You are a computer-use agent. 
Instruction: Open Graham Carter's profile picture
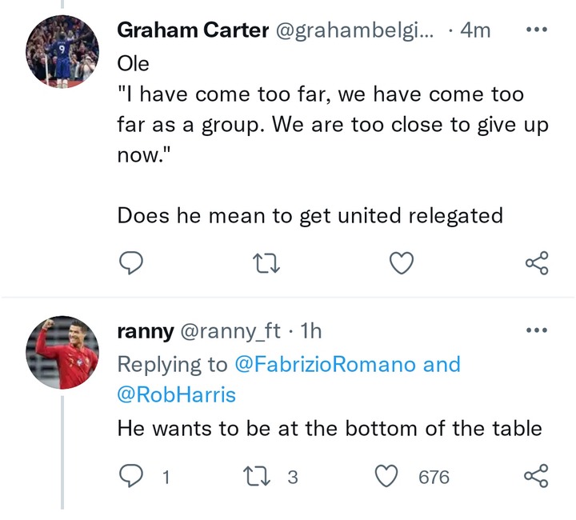[x=62, y=51]
